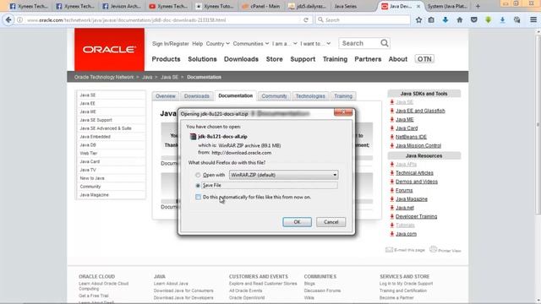Click the Sign In/Register link

pyautogui.click(x=171, y=44)
